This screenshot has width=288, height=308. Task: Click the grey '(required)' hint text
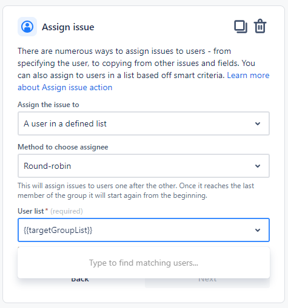[67, 211]
